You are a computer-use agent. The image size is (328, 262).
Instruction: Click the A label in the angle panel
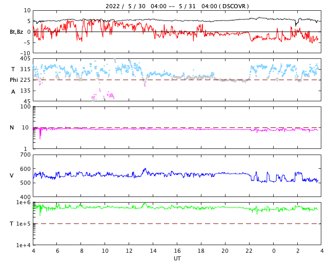point(13,92)
